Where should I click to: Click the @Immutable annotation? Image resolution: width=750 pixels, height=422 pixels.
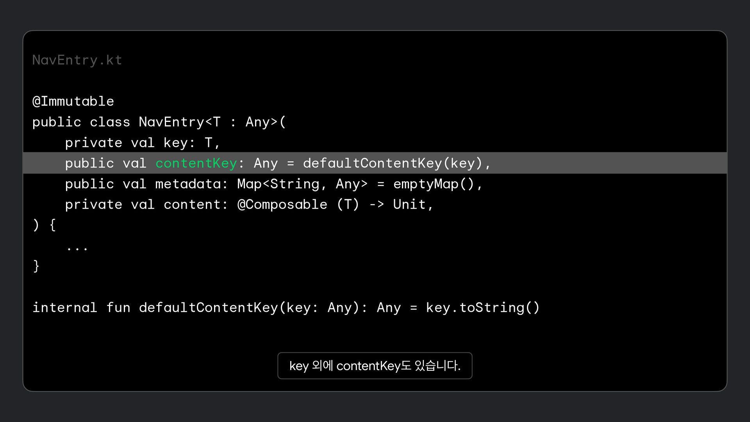(x=73, y=102)
